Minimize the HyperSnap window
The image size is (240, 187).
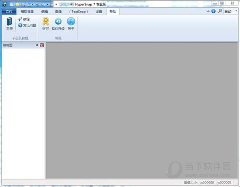(215, 3)
